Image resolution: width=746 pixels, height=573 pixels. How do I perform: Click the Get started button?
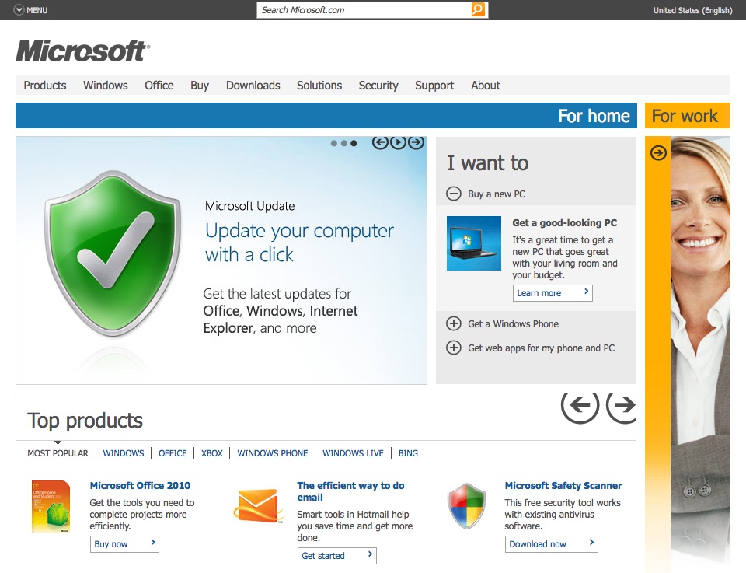click(x=336, y=555)
